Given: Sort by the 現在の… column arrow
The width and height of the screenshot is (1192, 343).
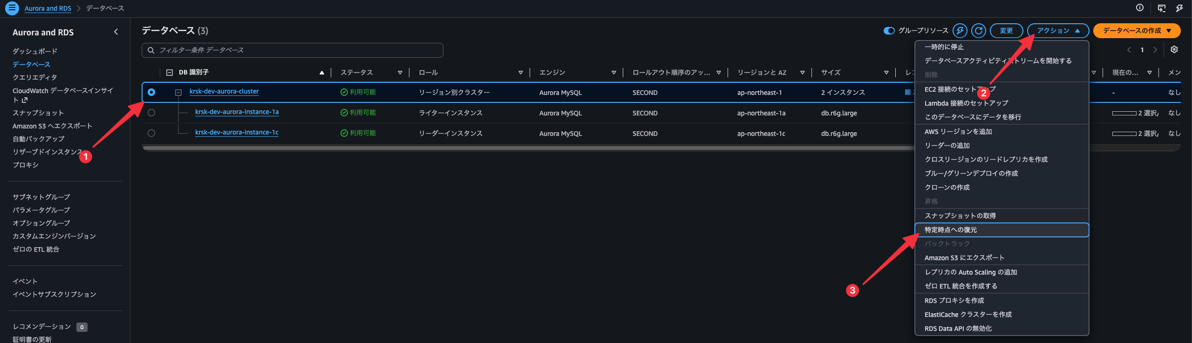Looking at the screenshot, I should tap(1150, 73).
